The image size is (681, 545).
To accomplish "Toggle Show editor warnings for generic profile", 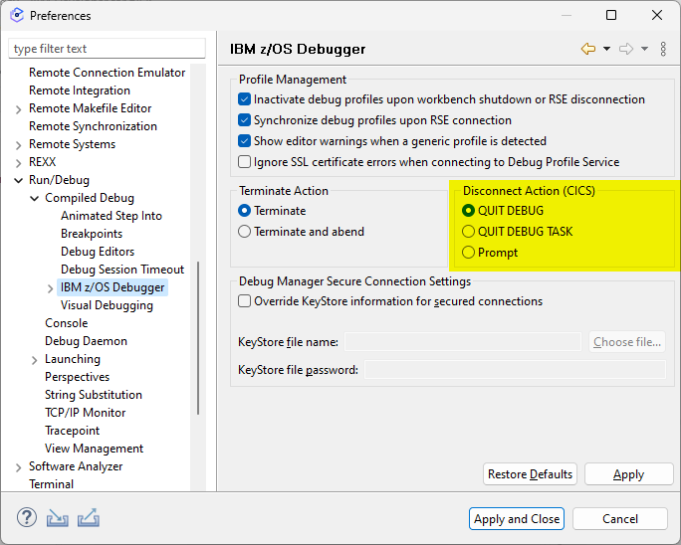I will (x=245, y=141).
